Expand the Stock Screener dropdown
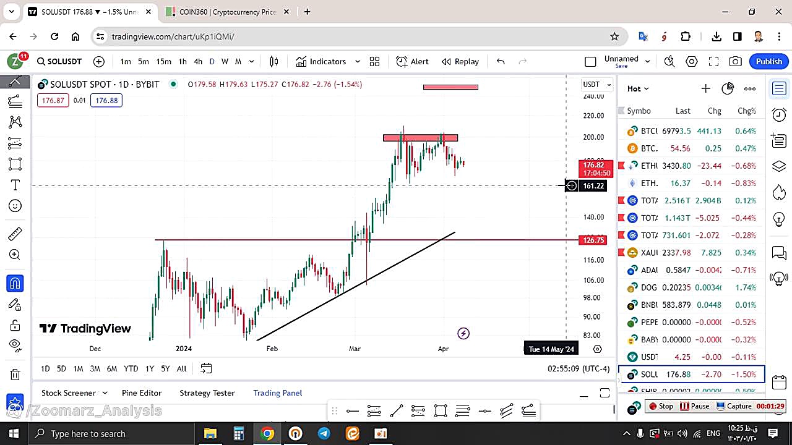Screen dimensions: 792x445 click(105, 393)
